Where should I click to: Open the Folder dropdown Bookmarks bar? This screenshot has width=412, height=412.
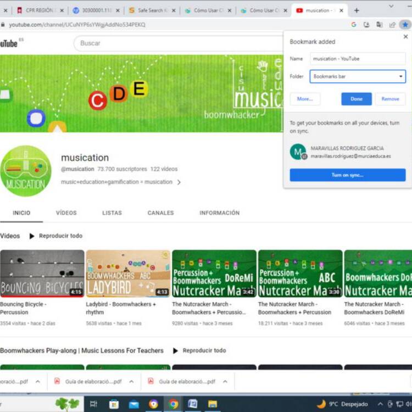coord(358,76)
